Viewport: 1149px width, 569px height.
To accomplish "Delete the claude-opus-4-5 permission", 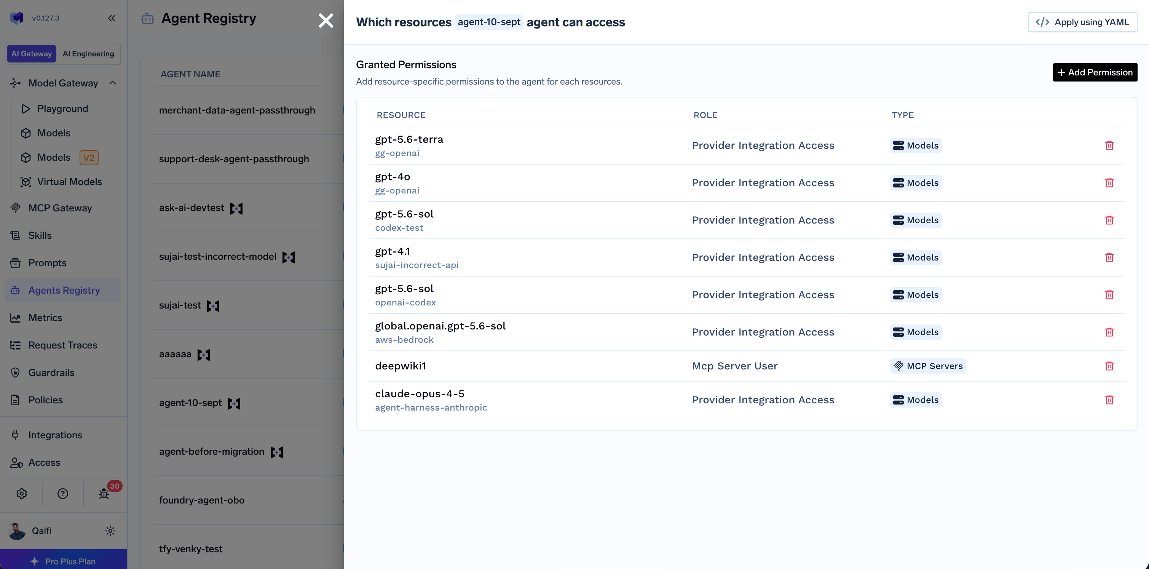I will [x=1109, y=400].
